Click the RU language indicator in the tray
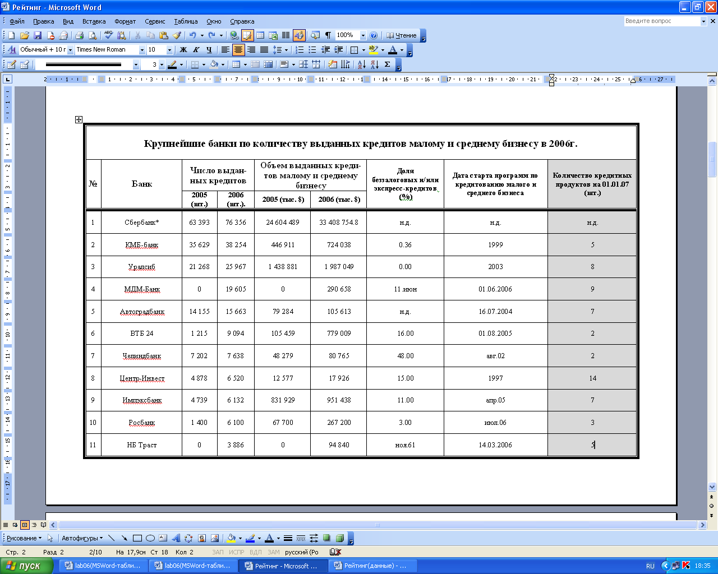Screen dimensions: 718x574 click(650, 566)
